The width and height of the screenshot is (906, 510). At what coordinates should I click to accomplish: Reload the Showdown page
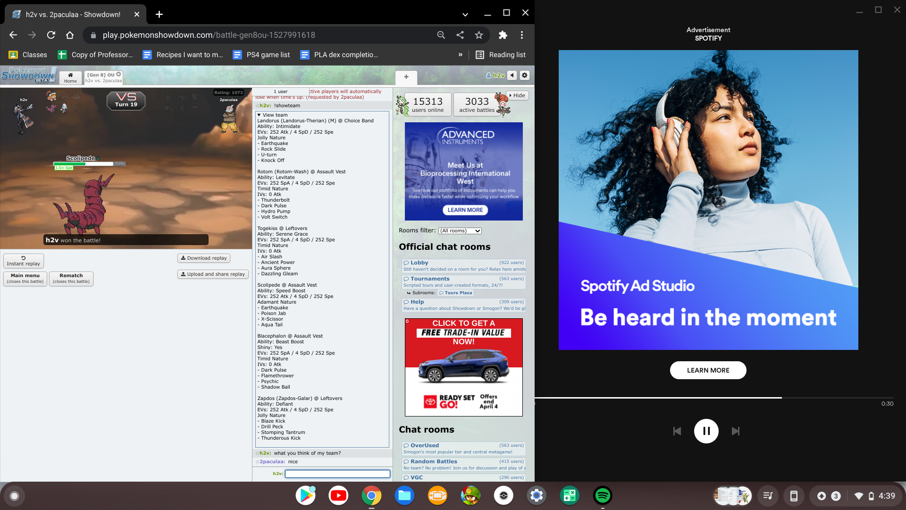tap(51, 35)
